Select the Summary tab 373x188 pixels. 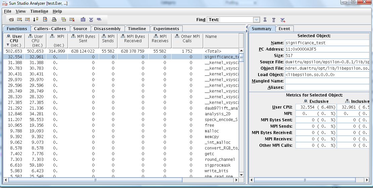262,29
